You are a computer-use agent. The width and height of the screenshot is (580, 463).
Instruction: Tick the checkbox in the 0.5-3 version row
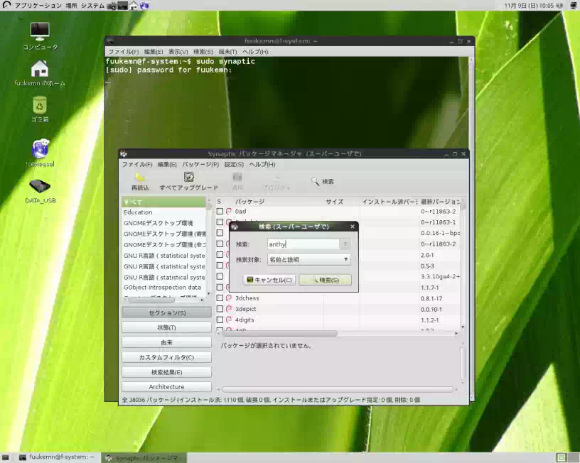pos(220,266)
